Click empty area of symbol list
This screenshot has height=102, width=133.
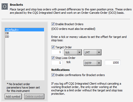pos(25,59)
